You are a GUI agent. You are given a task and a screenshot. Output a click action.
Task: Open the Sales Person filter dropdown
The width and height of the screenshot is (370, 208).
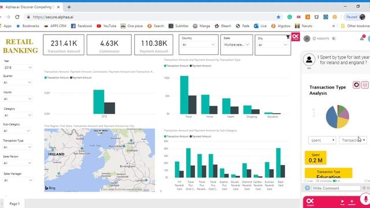(x=17, y=163)
